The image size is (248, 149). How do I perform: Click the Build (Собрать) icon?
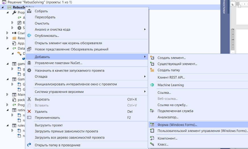(29, 11)
